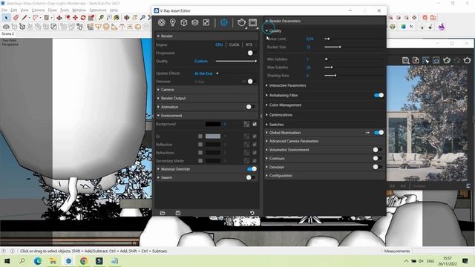Image resolution: width=475 pixels, height=267 pixels.
Task: Click the At the End update effects value
Action: pos(203,73)
